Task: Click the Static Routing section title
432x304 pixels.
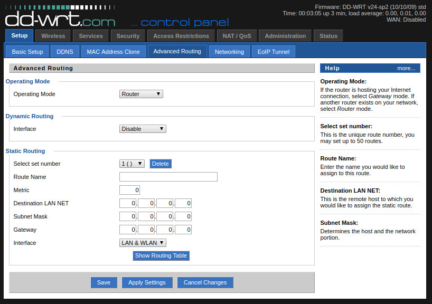Action: click(25, 151)
